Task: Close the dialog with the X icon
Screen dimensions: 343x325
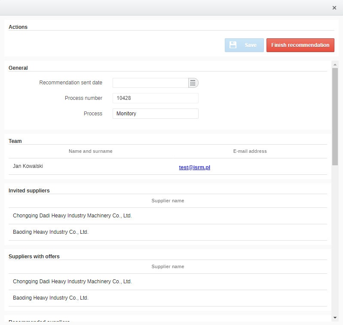Action: coord(334,8)
